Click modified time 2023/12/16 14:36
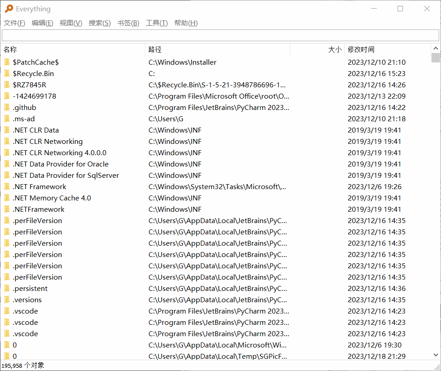Screen dimensions: 441x371 click(x=377, y=288)
